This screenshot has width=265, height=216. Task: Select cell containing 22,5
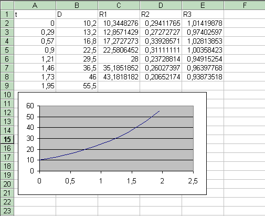point(77,50)
